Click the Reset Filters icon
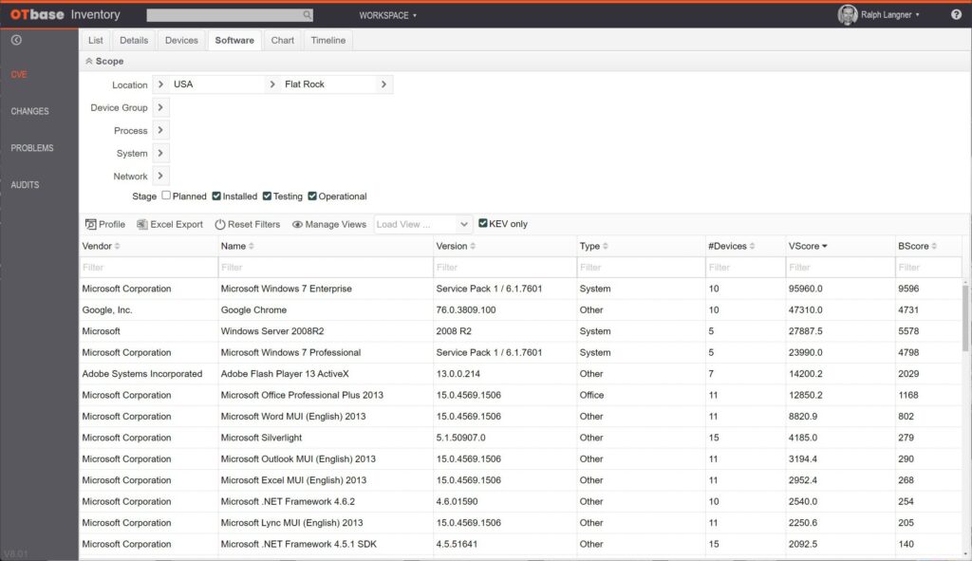972x561 pixels. (220, 225)
